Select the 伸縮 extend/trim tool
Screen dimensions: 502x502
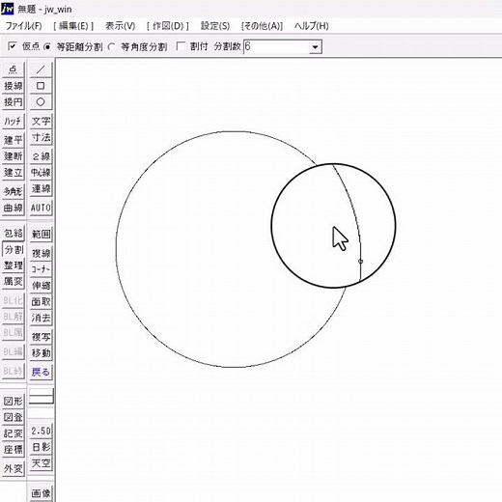[41, 285]
